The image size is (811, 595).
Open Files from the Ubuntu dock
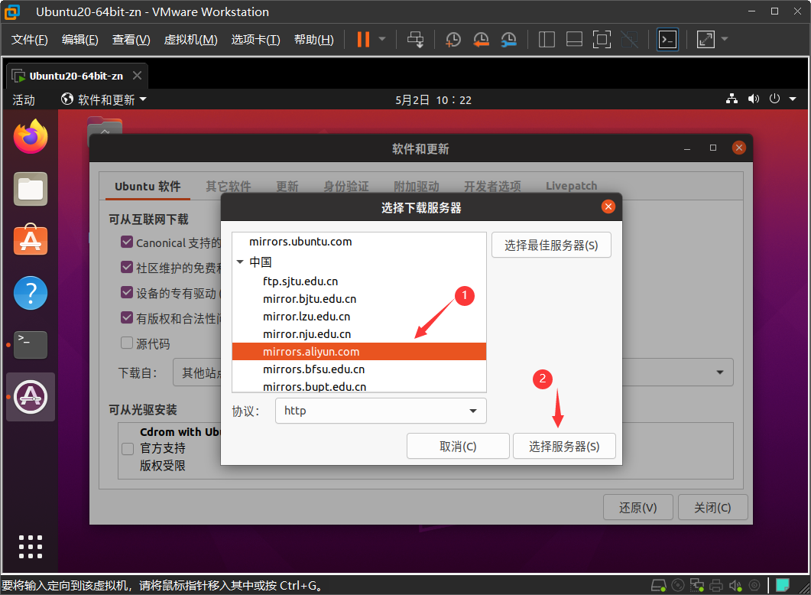[x=31, y=189]
